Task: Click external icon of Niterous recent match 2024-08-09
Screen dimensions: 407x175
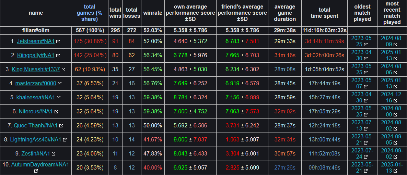Action: pyautogui.click(x=395, y=115)
